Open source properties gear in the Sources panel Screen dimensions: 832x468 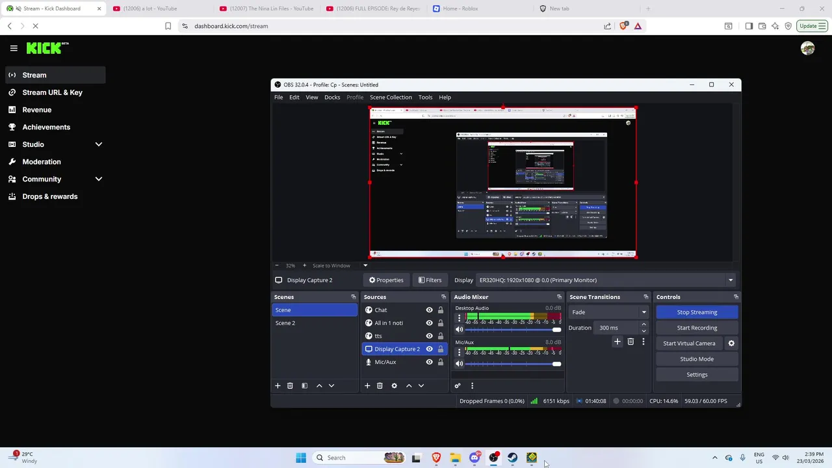tap(394, 385)
